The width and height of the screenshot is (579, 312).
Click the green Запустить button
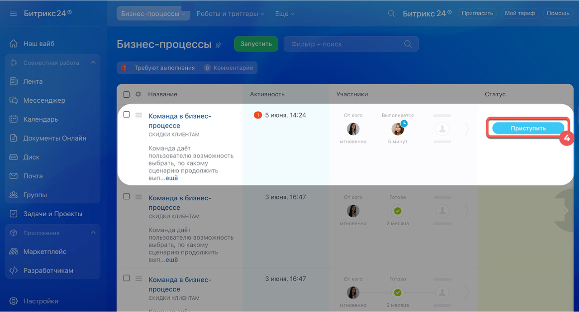pyautogui.click(x=256, y=44)
